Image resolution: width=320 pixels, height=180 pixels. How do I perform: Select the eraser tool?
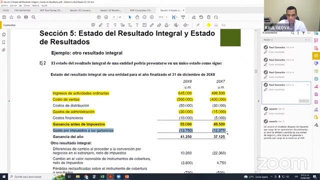159,25
